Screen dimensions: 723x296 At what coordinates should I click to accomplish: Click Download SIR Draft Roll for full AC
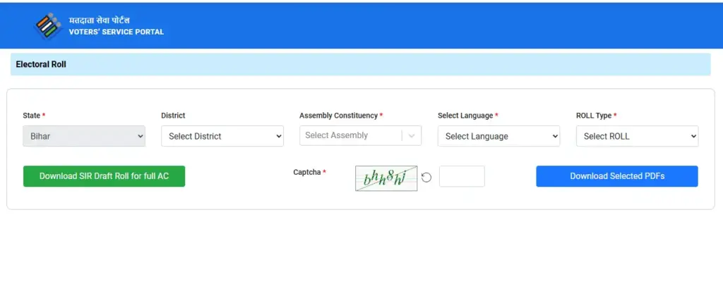(104, 176)
